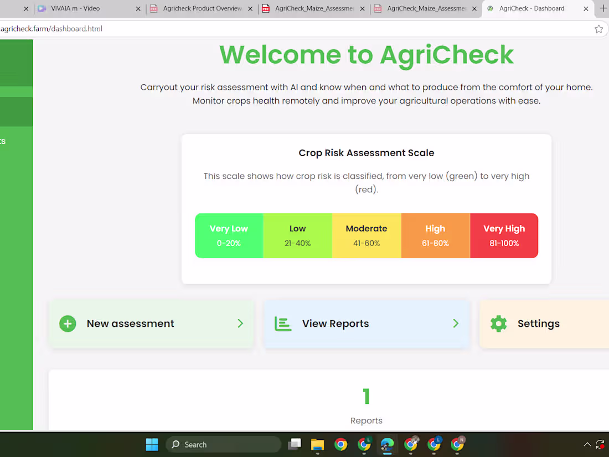This screenshot has width=609, height=457.
Task: Click the Reports count number 1
Action: pyautogui.click(x=367, y=397)
